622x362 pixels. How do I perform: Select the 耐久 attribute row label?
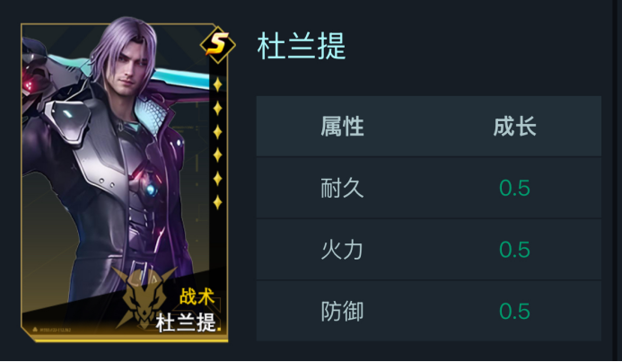click(x=342, y=188)
